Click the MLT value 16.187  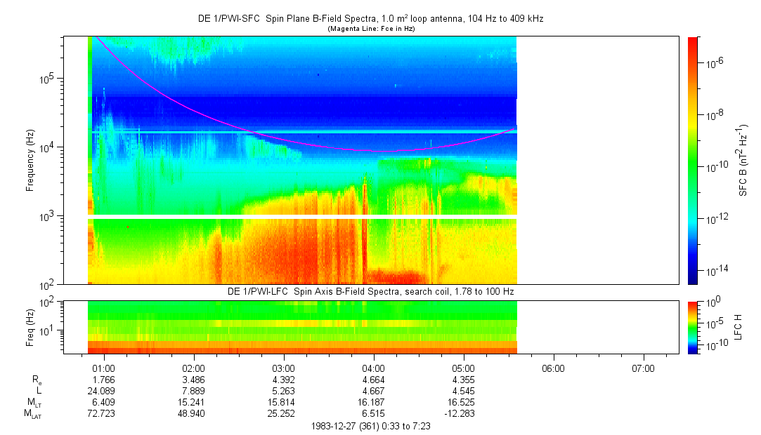[374, 403]
